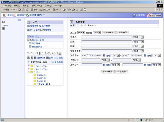The width and height of the screenshot is (164, 122).
Task: Click the LOGOUT icon in header
Action: [15, 15]
